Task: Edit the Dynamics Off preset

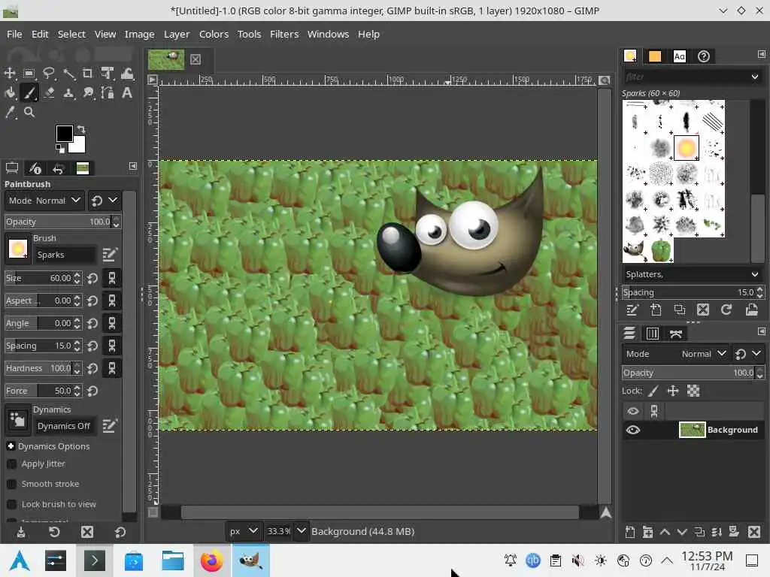Action: [110, 426]
